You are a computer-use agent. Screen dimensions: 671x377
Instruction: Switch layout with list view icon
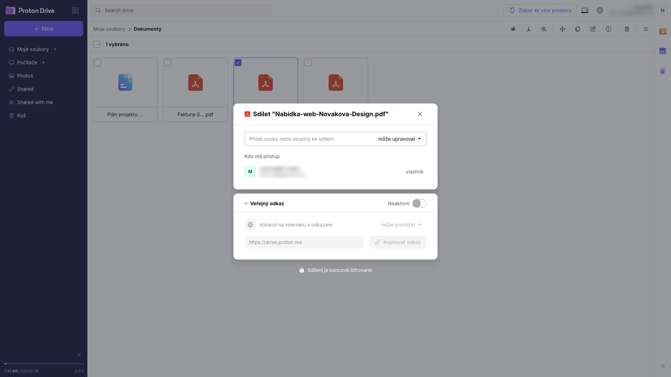coord(645,29)
